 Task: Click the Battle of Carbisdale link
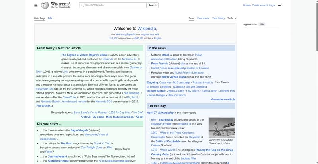click(168, 141)
